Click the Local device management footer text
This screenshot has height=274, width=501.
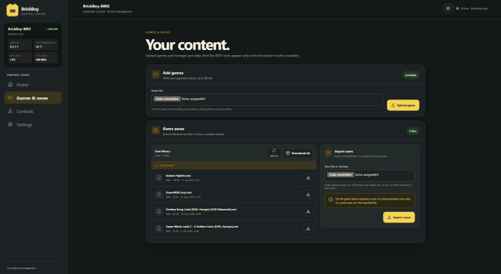point(21,268)
